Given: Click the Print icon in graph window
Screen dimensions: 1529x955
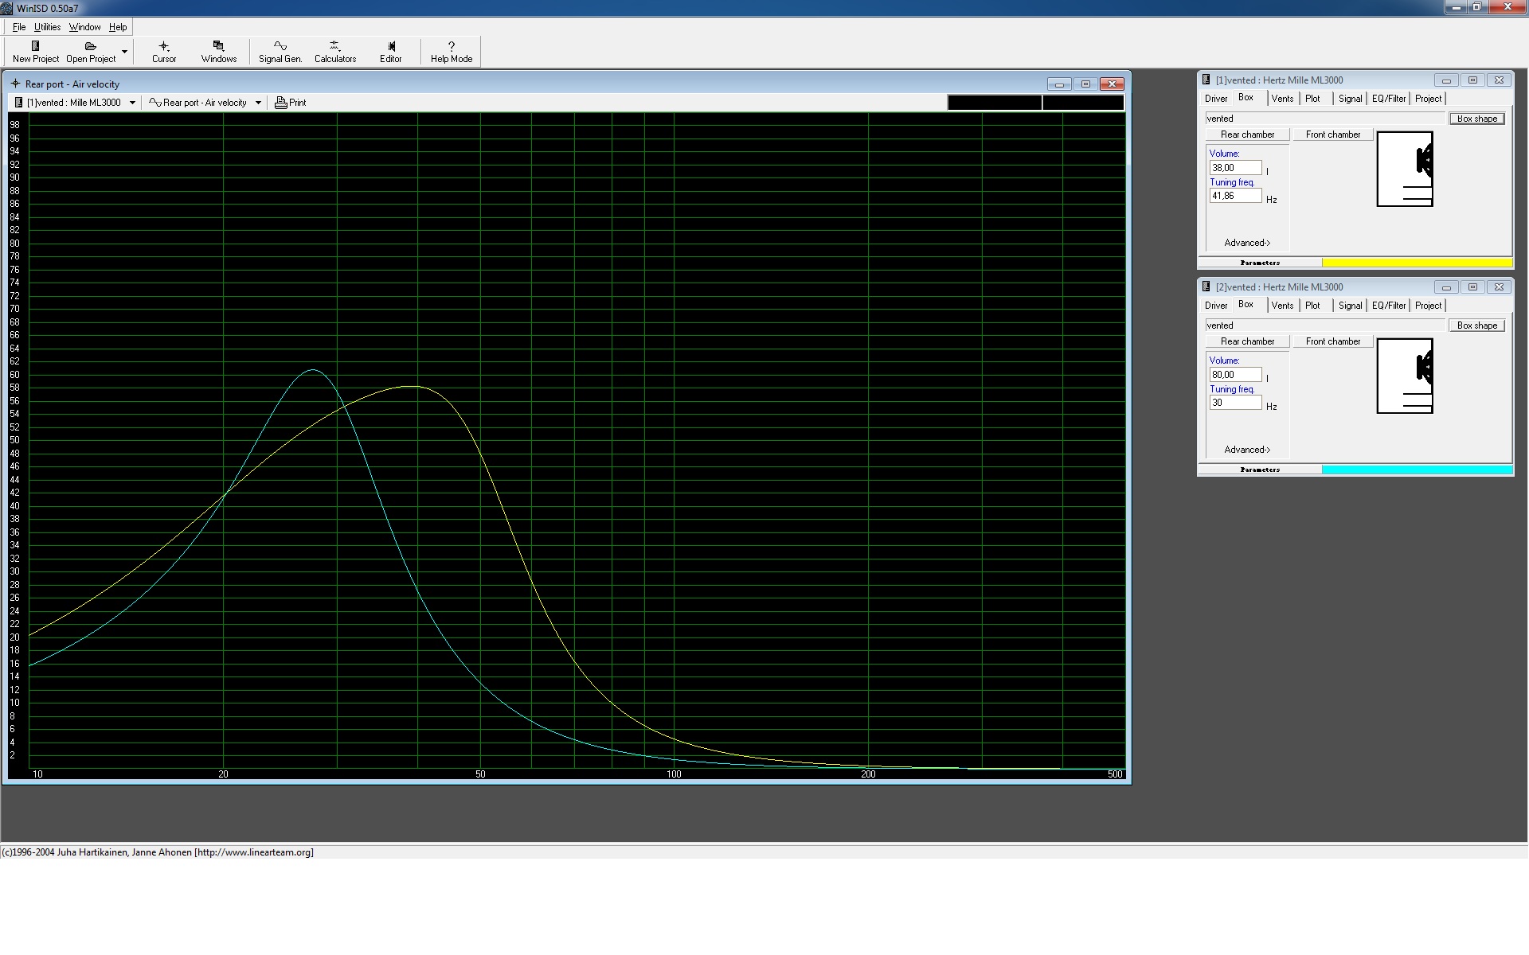Looking at the screenshot, I should coord(291,103).
